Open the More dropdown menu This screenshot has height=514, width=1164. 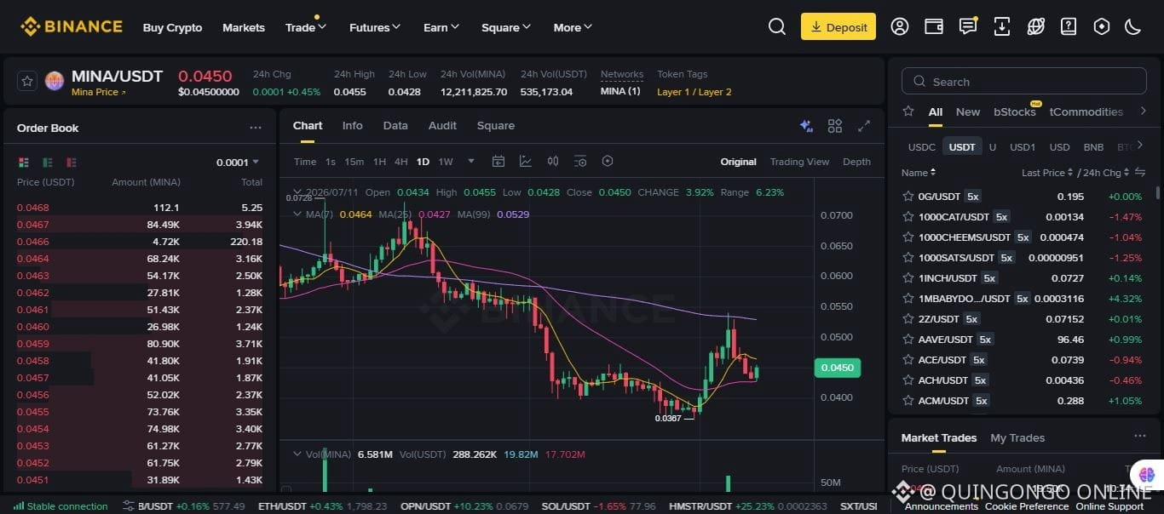coord(573,27)
